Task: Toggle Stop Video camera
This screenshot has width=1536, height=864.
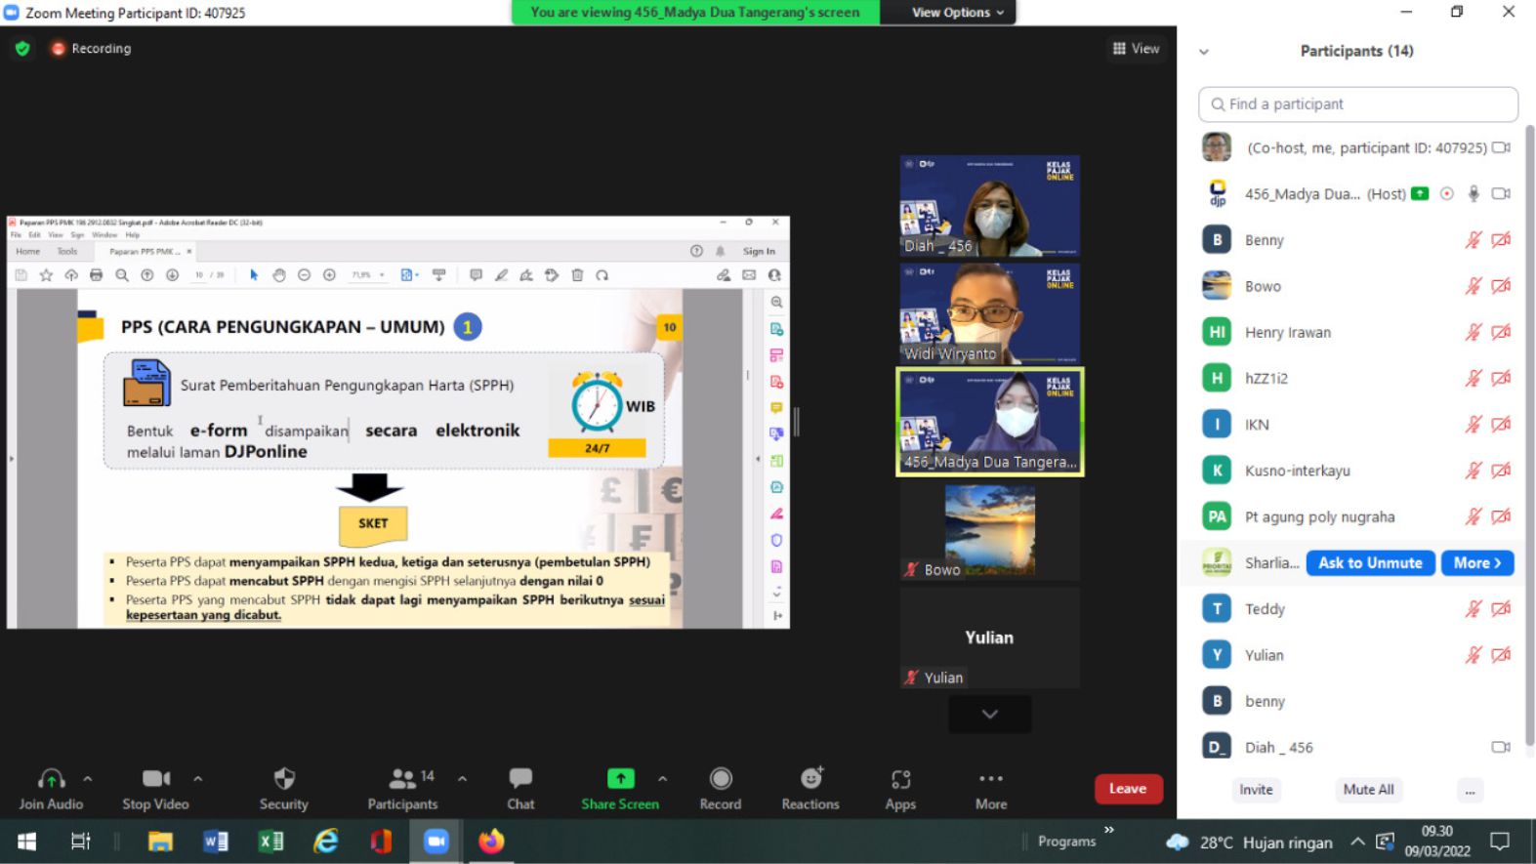Action: pos(155,788)
